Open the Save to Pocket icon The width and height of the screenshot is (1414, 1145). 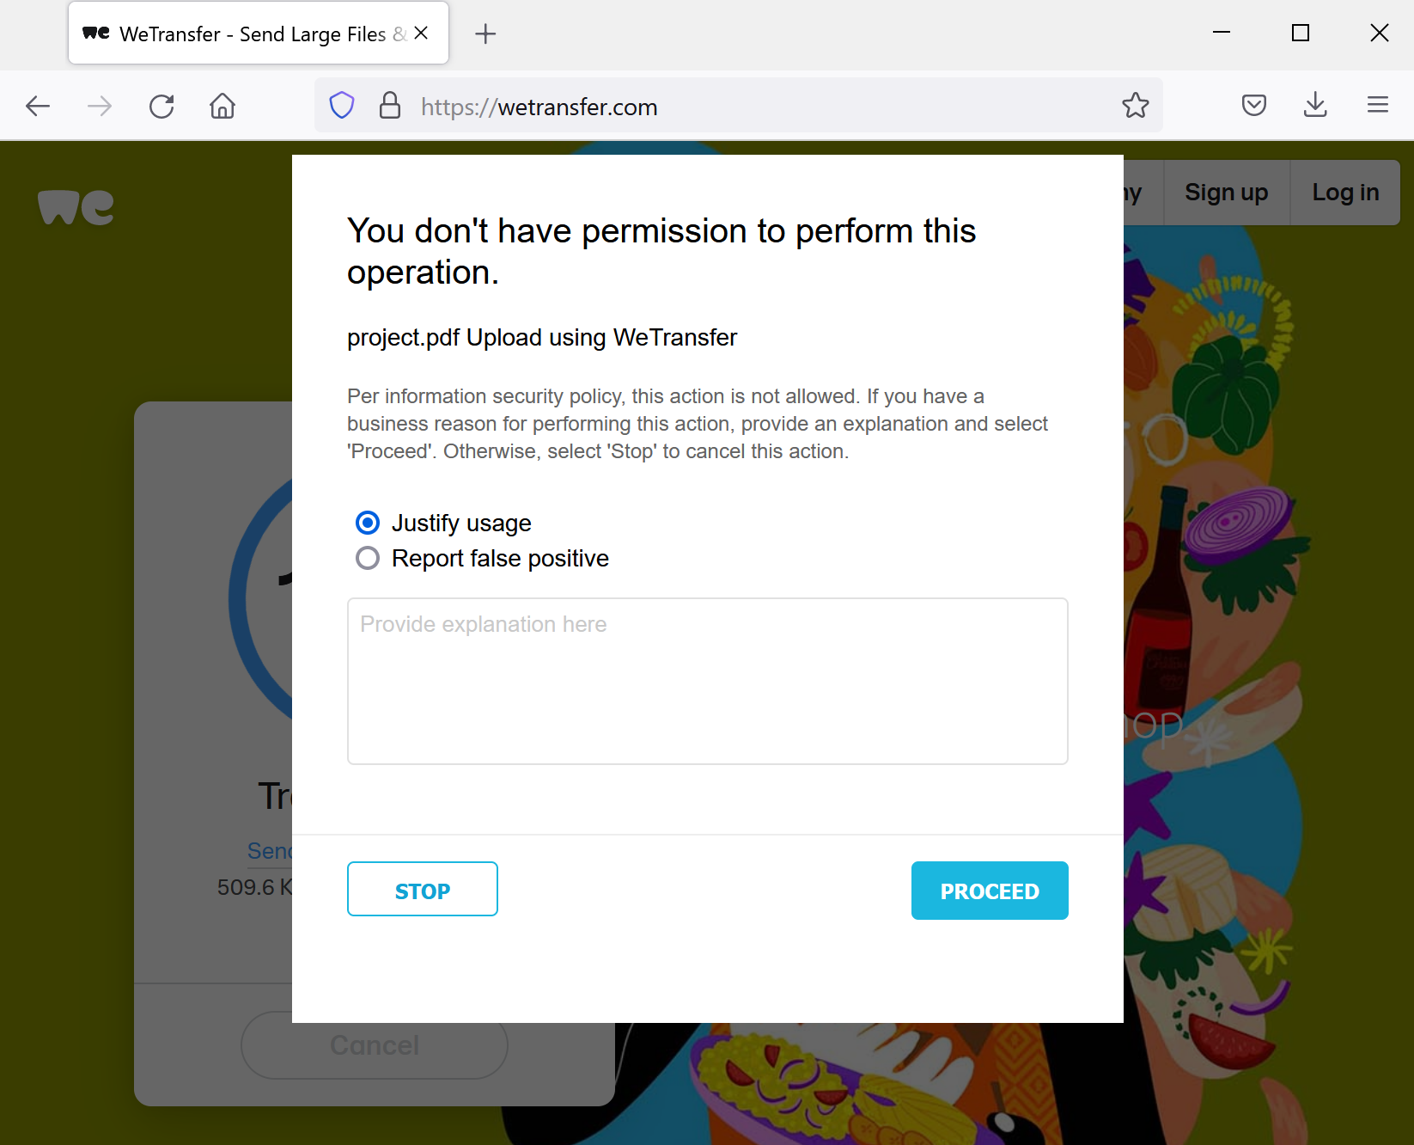1254,106
